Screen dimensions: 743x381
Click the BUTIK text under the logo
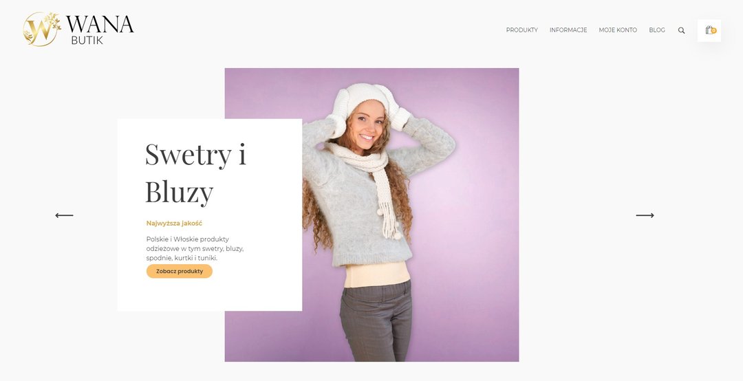click(87, 41)
